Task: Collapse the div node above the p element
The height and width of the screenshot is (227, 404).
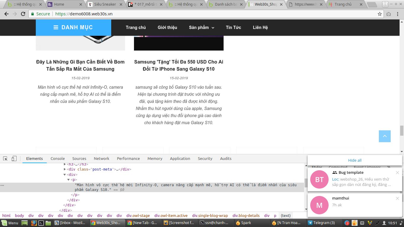Action: tap(65, 175)
